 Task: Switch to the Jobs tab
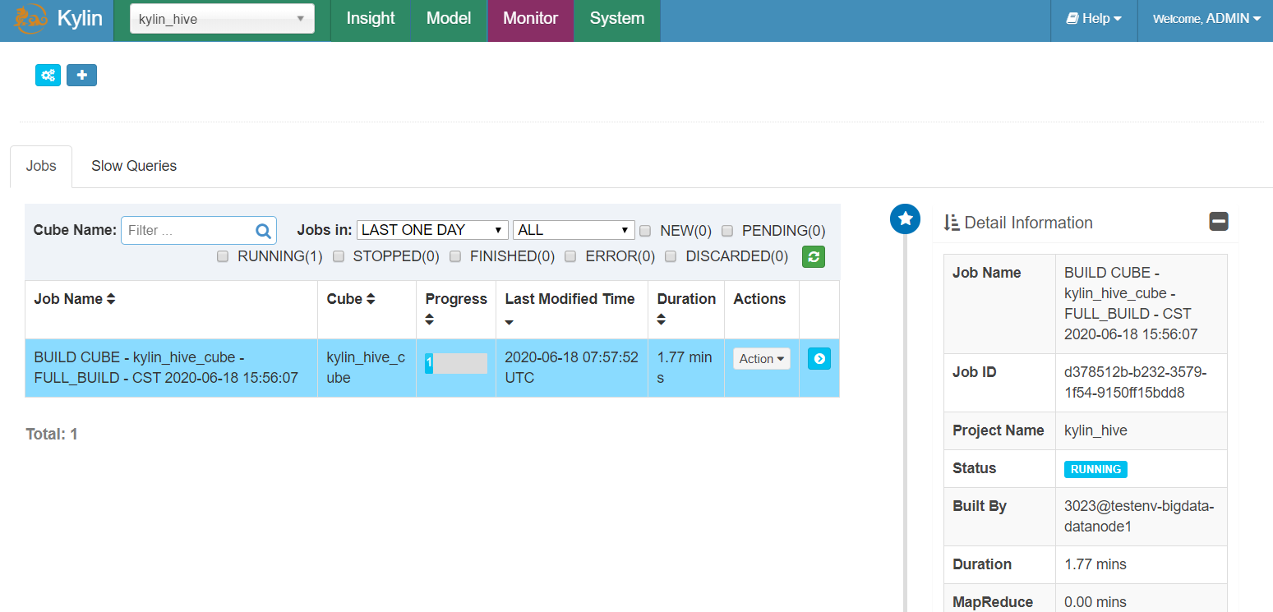[41, 166]
